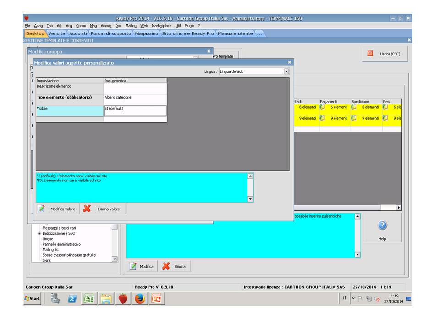The image size is (440, 330).
Task: Select the Lingue tree item
Action: pos(48,239)
